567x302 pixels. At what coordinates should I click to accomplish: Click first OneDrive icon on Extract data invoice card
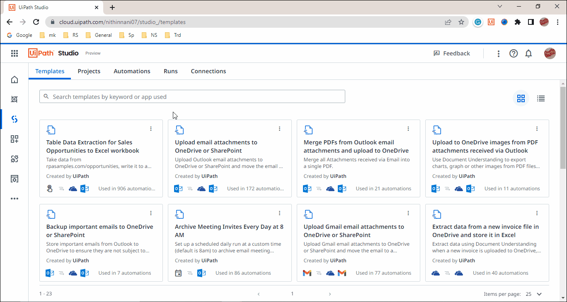click(x=436, y=273)
